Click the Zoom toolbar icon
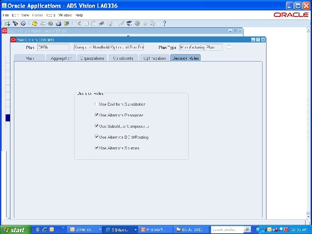The height and width of the screenshot is (234, 312). [x=129, y=23]
